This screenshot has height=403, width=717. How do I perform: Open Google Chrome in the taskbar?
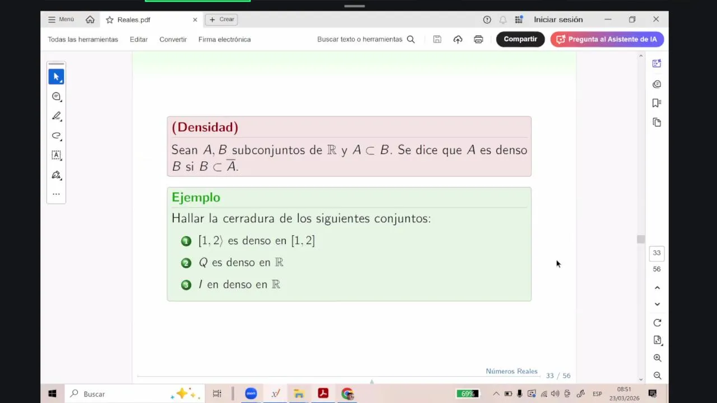pyautogui.click(x=347, y=394)
